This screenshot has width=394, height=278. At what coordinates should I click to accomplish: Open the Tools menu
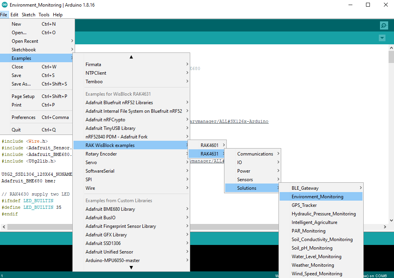coord(44,15)
